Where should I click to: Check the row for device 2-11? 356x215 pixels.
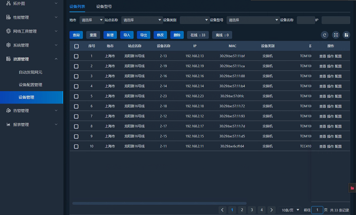pos(76,147)
